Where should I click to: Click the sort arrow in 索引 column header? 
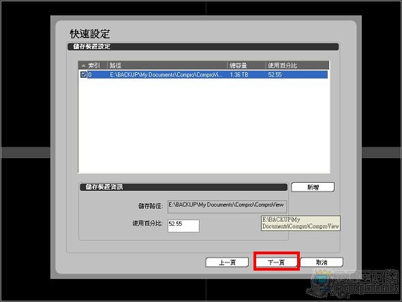click(x=83, y=65)
